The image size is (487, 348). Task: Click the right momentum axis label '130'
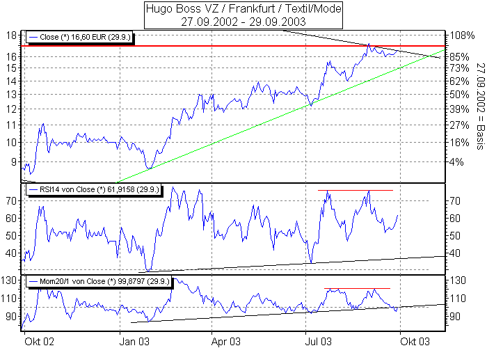tap(458, 280)
